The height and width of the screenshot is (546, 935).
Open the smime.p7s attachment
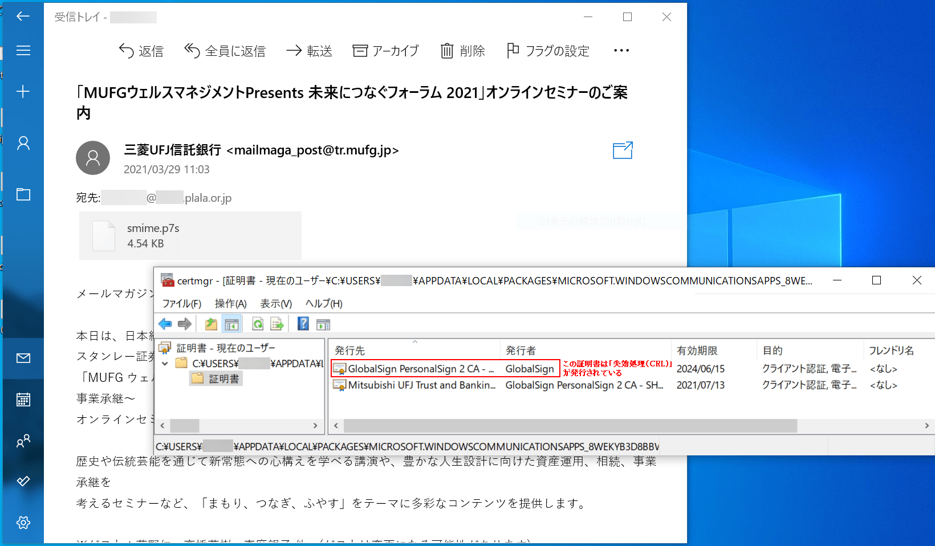pos(190,236)
